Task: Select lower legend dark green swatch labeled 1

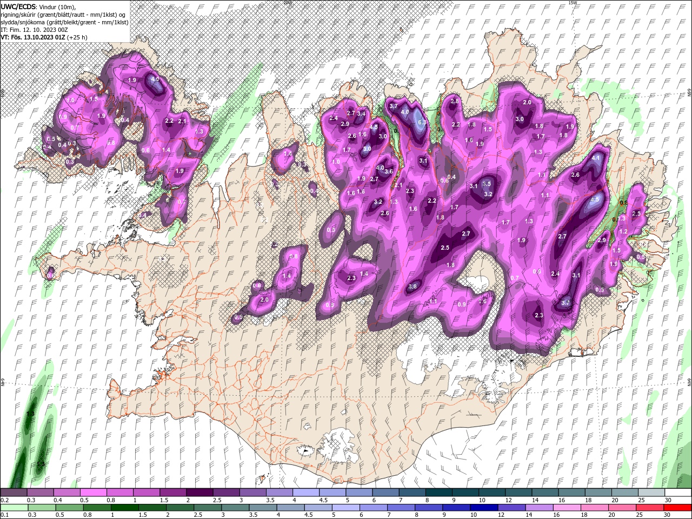Action: (x=124, y=508)
